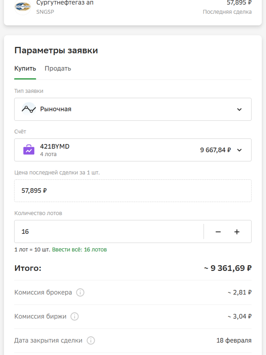266x355 pixels.
Task: Click the dashed price field showing 57,895 ₽
Action: click(132, 190)
